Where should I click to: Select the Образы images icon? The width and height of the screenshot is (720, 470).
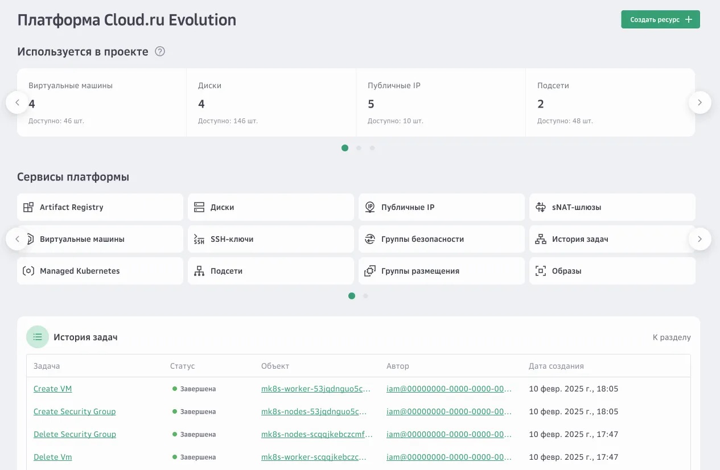541,271
